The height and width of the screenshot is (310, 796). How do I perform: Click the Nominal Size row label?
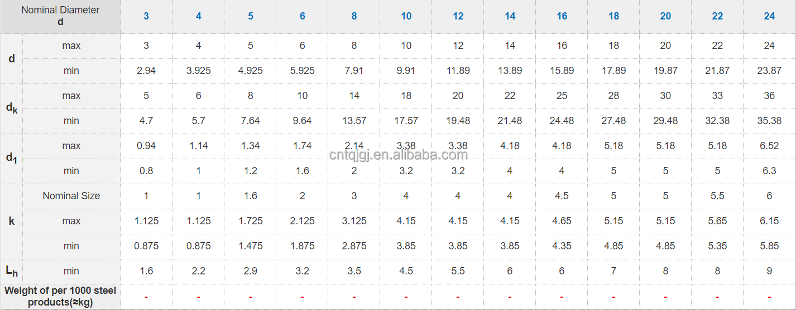[71, 196]
